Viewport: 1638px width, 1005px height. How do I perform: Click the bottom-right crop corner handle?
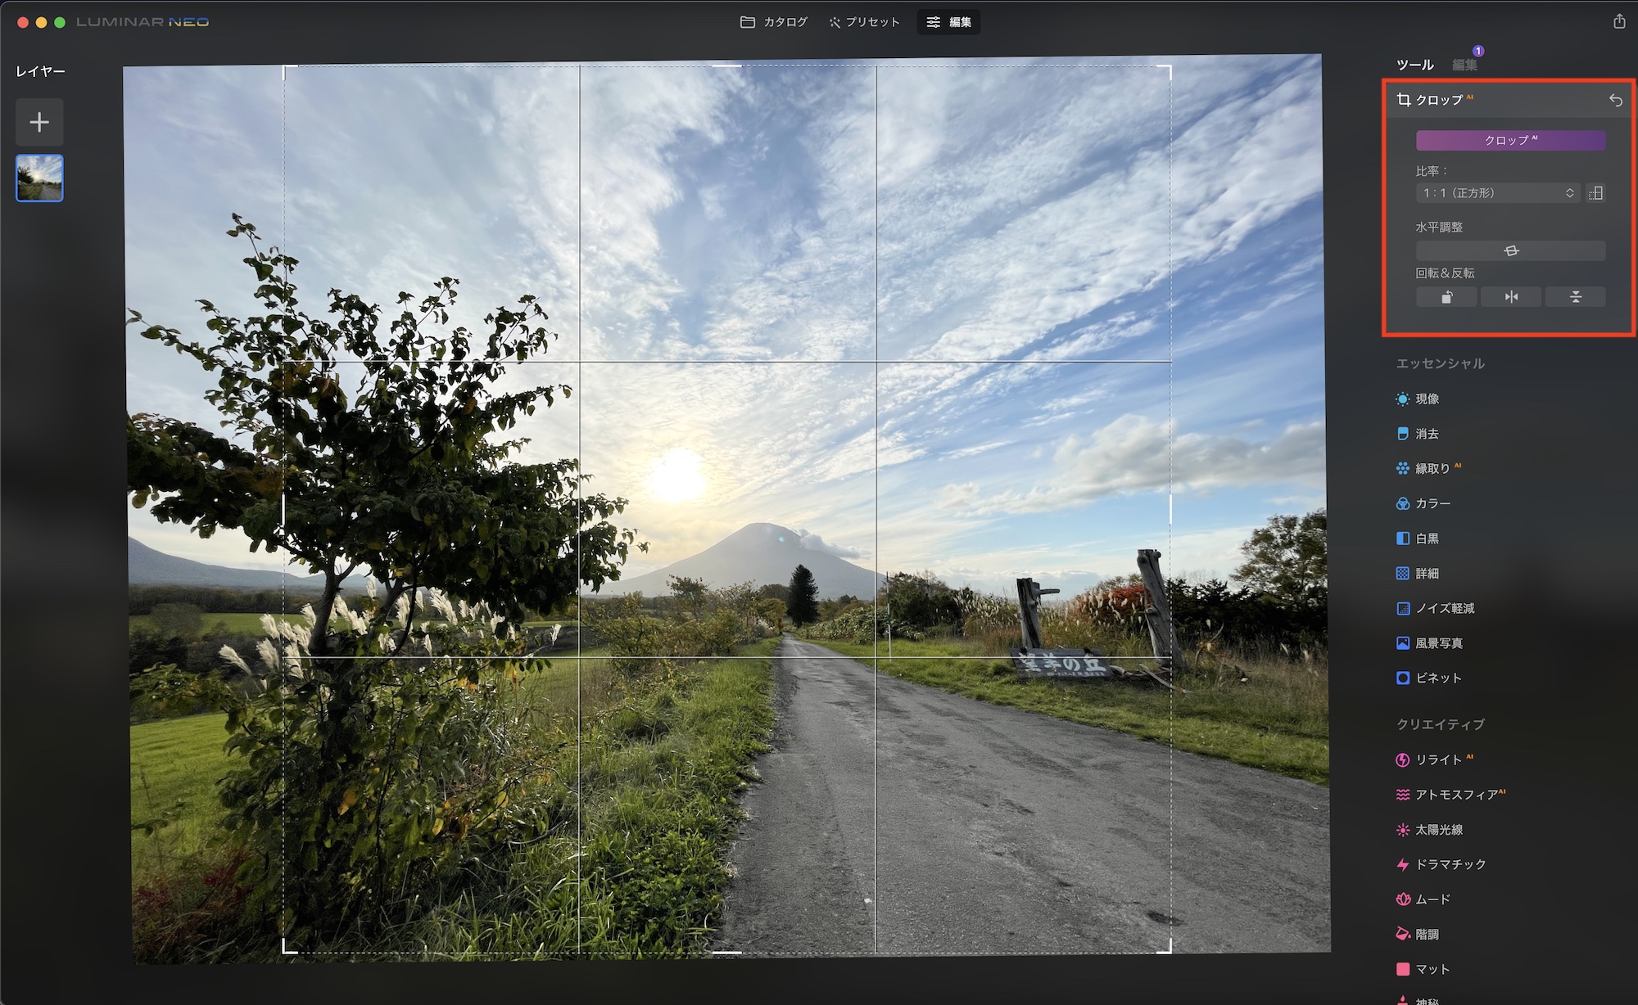click(1168, 949)
